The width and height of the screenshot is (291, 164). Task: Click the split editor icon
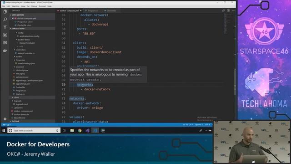[228, 10]
